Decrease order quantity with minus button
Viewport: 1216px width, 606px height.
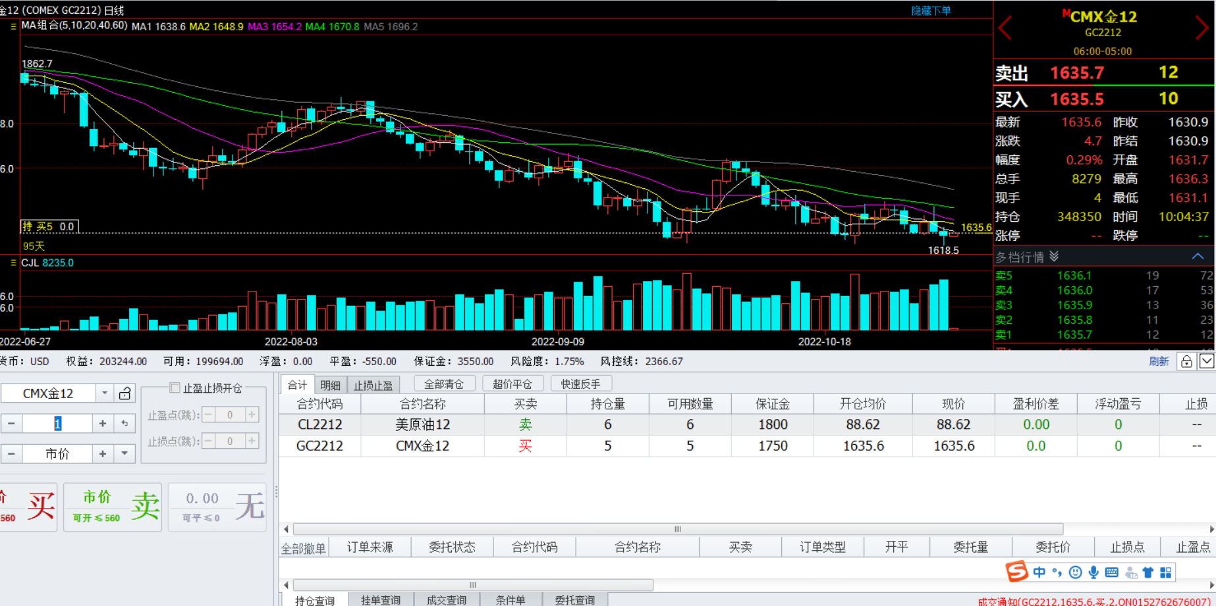[11, 424]
